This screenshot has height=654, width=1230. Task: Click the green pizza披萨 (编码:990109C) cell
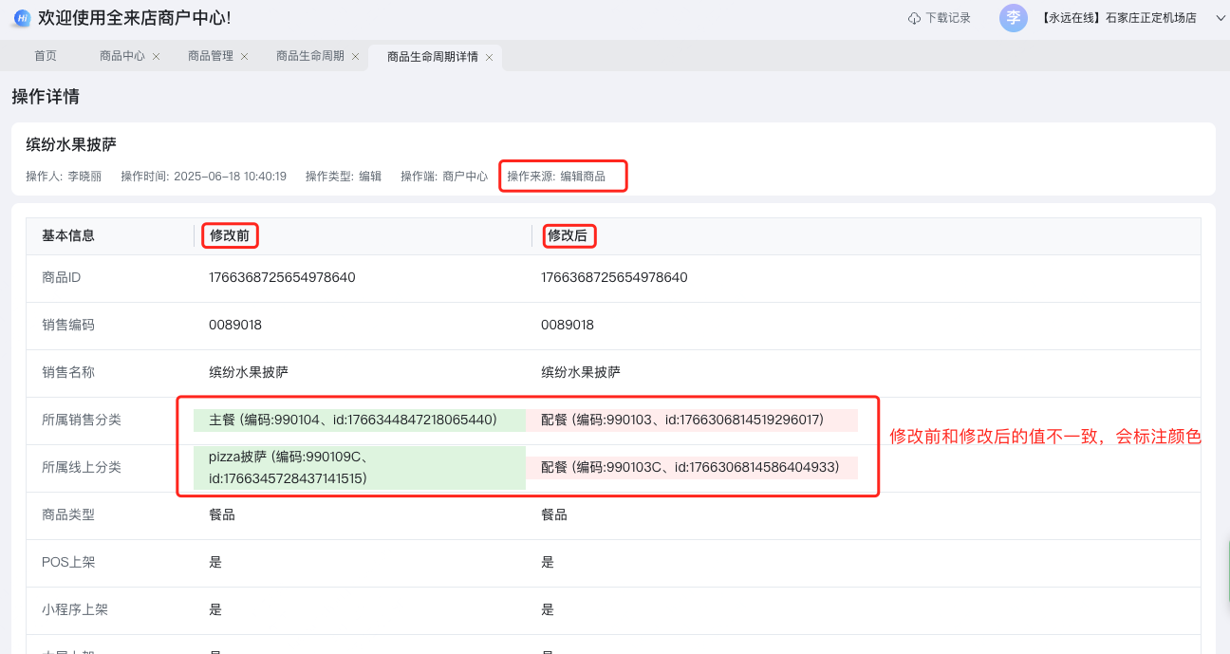pos(360,468)
